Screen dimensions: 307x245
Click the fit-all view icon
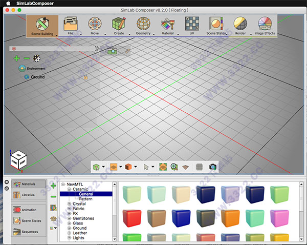(163, 167)
